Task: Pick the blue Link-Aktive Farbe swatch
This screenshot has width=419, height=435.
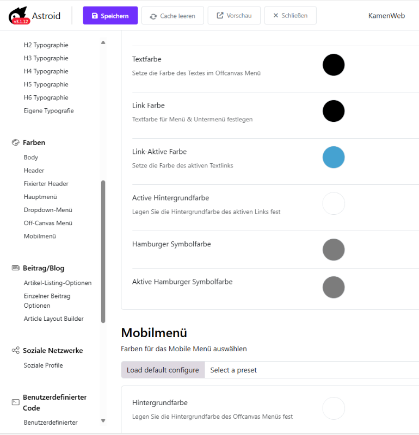Action: (x=334, y=157)
